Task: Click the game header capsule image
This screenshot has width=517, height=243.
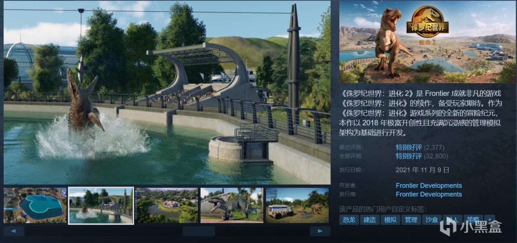Action: [427, 42]
